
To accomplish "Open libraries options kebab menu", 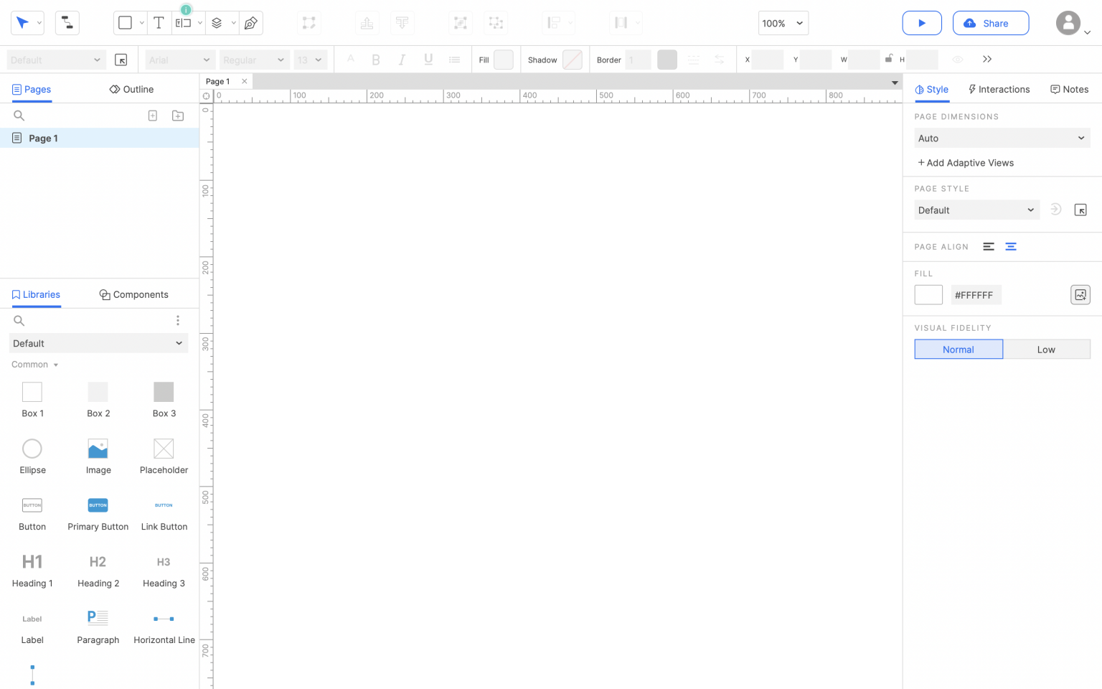I will 178,321.
